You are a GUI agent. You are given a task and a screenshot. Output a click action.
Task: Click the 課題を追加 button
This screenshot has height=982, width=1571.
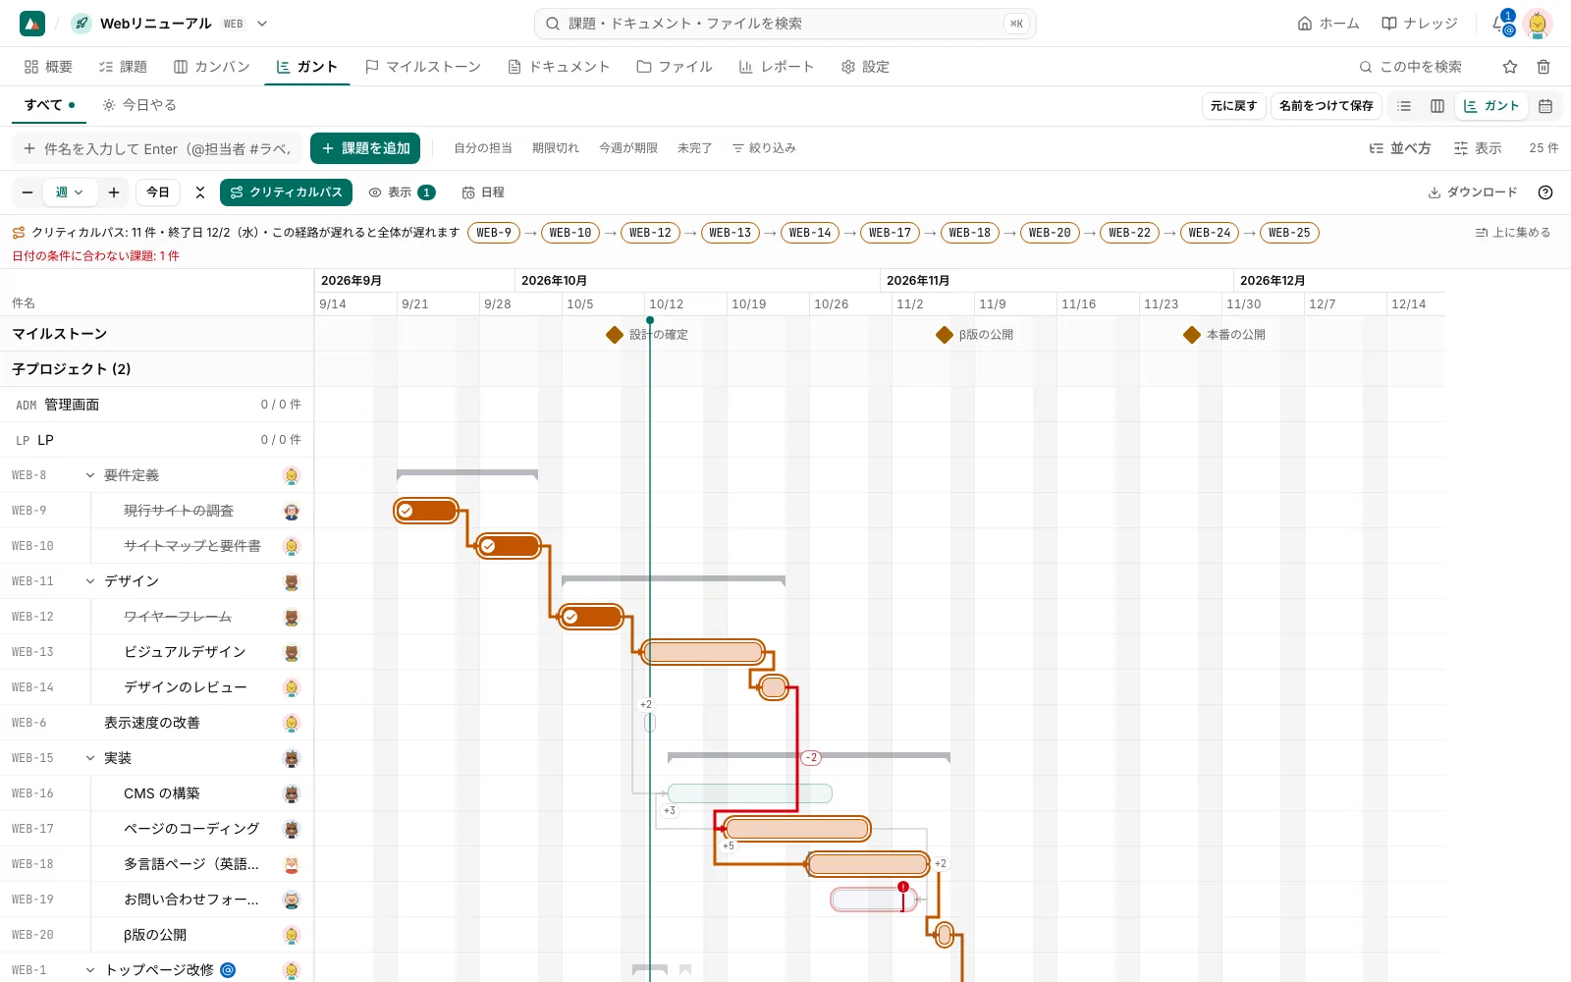click(x=365, y=148)
